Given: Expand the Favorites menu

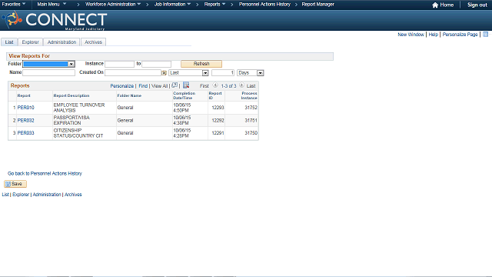Looking at the screenshot, I should point(14,4).
